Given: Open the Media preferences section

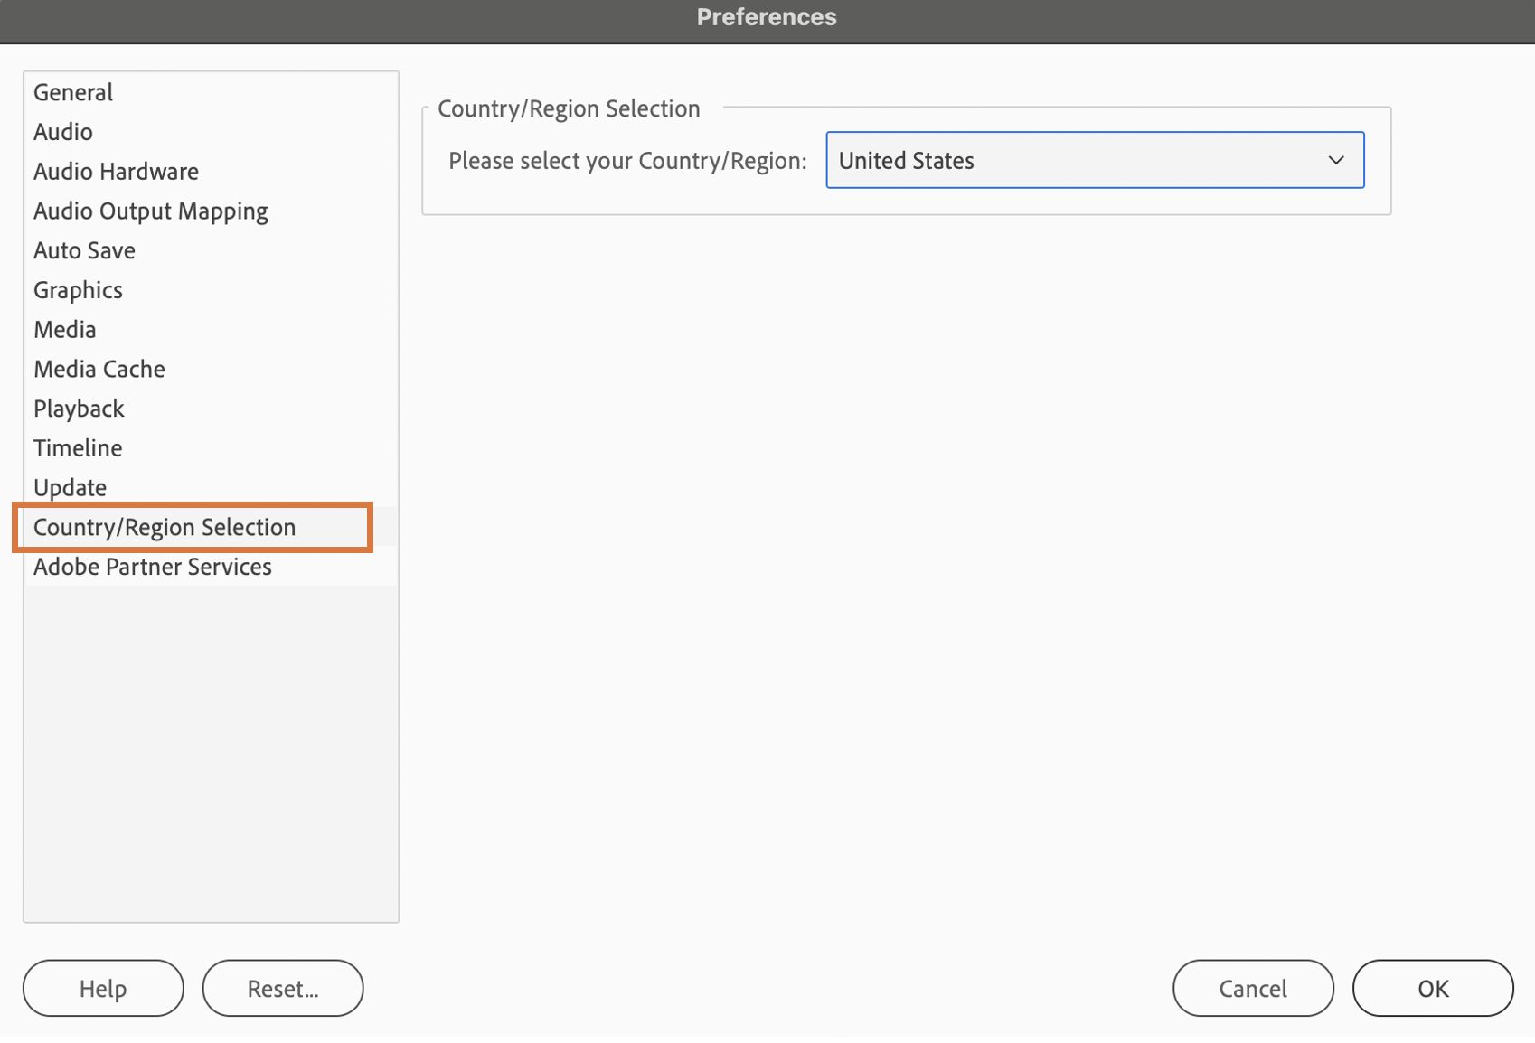Looking at the screenshot, I should point(65,330).
